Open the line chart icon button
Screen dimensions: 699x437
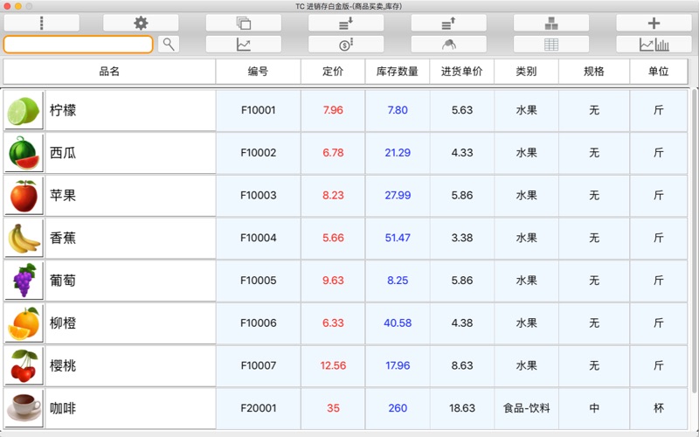coord(244,44)
